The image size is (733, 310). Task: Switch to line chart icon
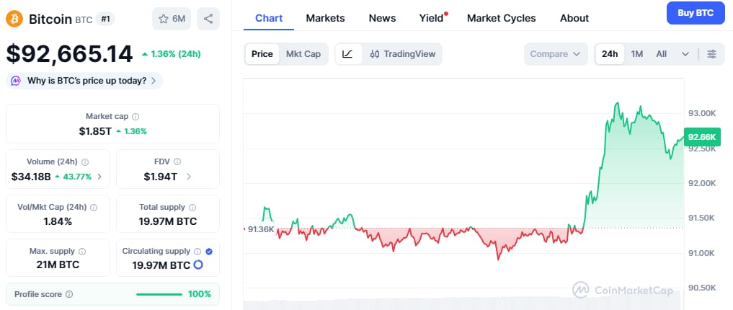click(347, 54)
